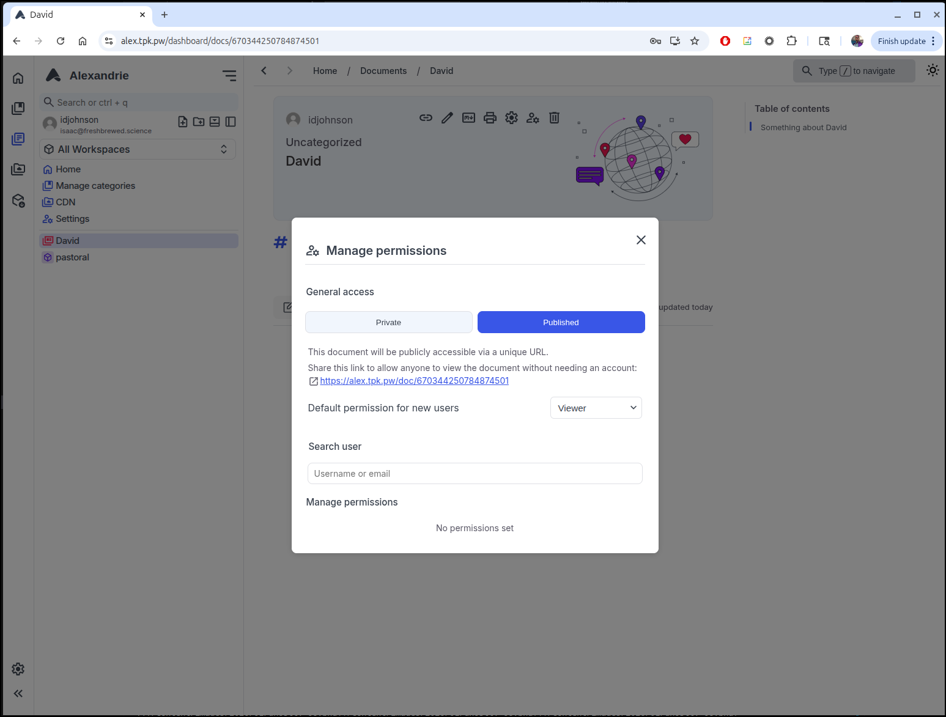Open document settings gear icon
The width and height of the screenshot is (946, 717).
click(x=511, y=118)
